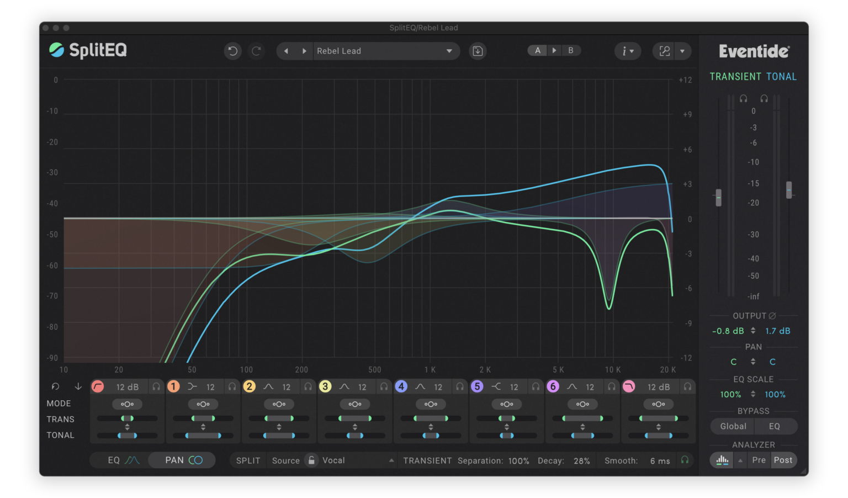Click the high-cut filter shape icon on the last band
This screenshot has width=848, height=498.
point(629,386)
